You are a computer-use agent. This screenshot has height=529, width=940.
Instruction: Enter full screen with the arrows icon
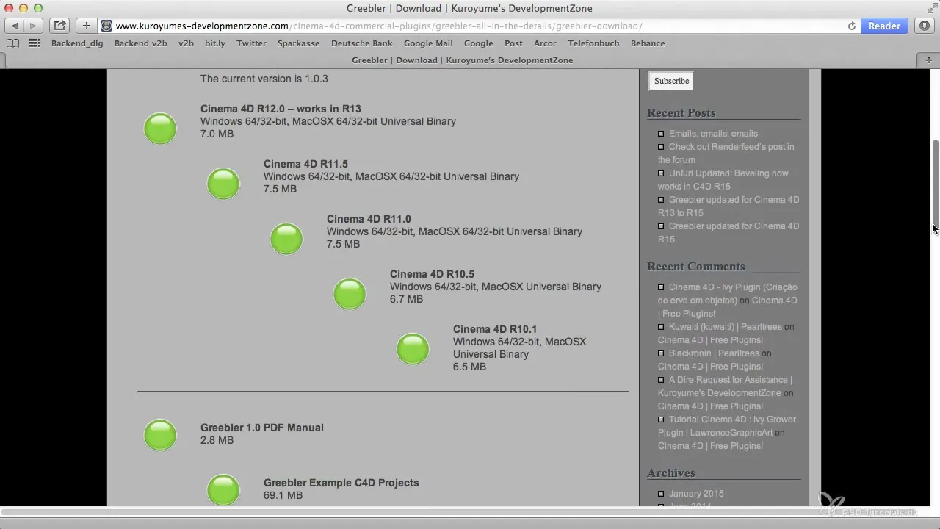[x=931, y=8]
